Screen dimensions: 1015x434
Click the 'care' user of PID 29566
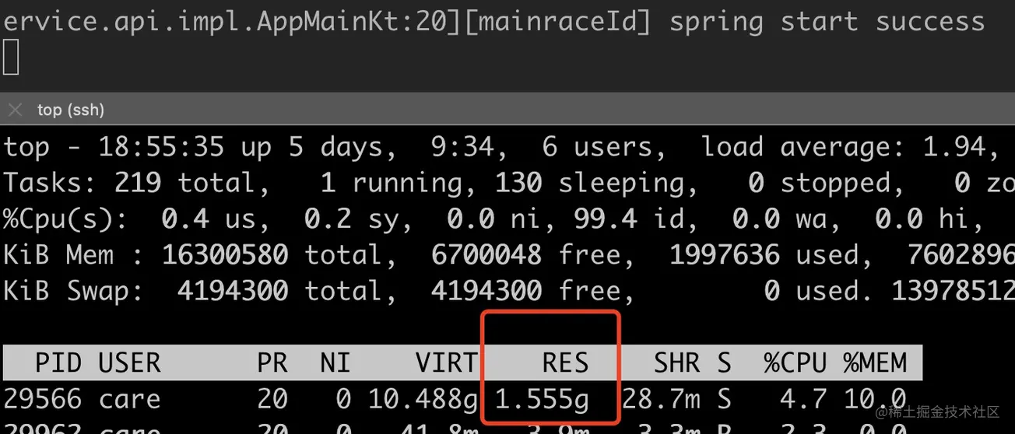point(129,400)
